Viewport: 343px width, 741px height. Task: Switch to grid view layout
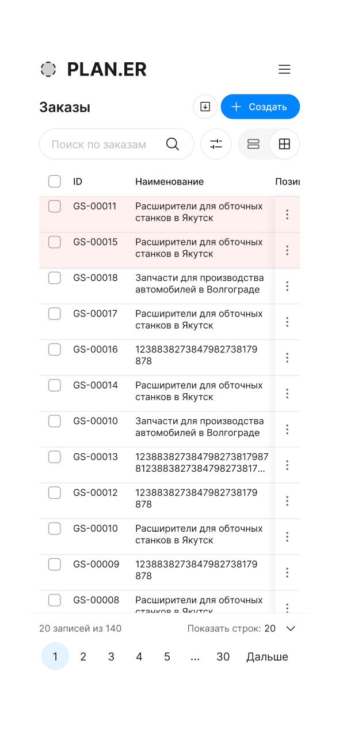[284, 144]
